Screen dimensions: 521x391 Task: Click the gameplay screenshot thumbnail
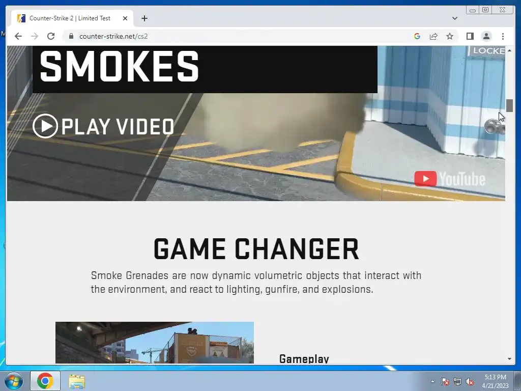(155, 343)
